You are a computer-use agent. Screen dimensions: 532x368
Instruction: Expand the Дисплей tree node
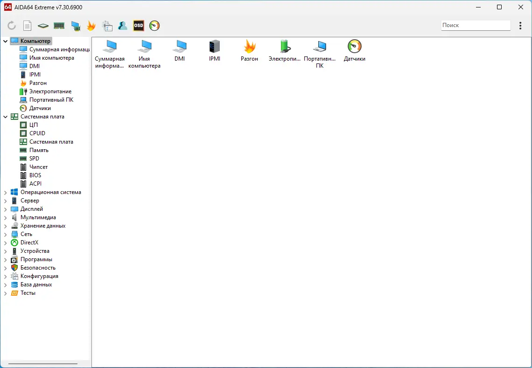click(6, 209)
